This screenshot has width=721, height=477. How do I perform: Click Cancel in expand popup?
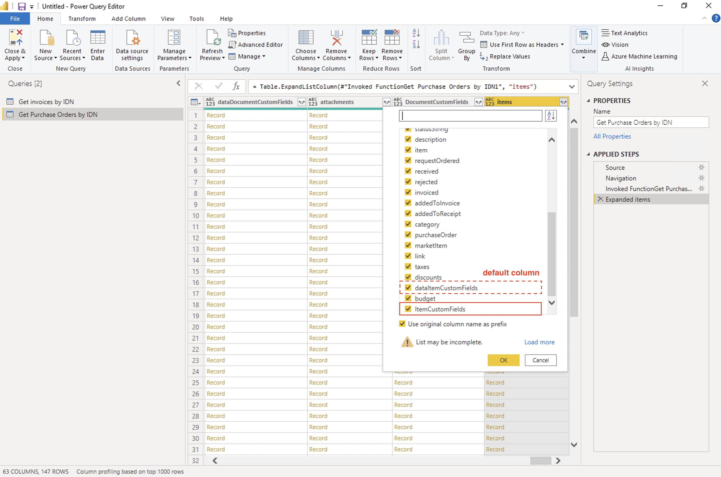(x=540, y=360)
